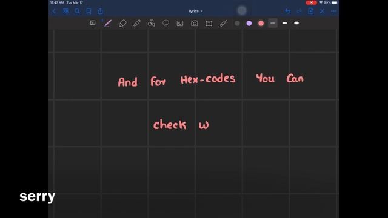Add a new page
The width and height of the screenshot is (388, 218).
[311, 11]
